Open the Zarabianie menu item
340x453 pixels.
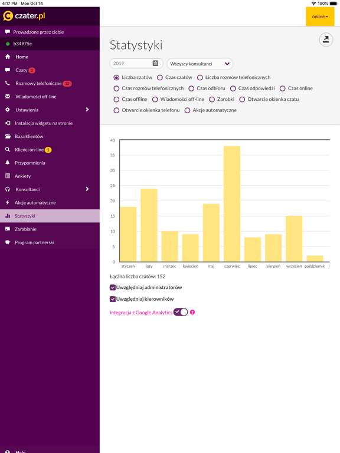[x=50, y=229]
